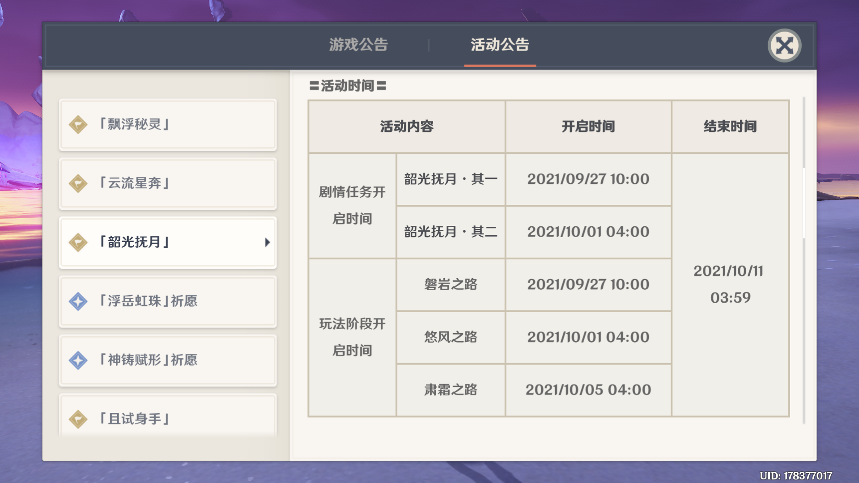
Task: Switch to the 游戏公告 tab
Action: point(358,45)
